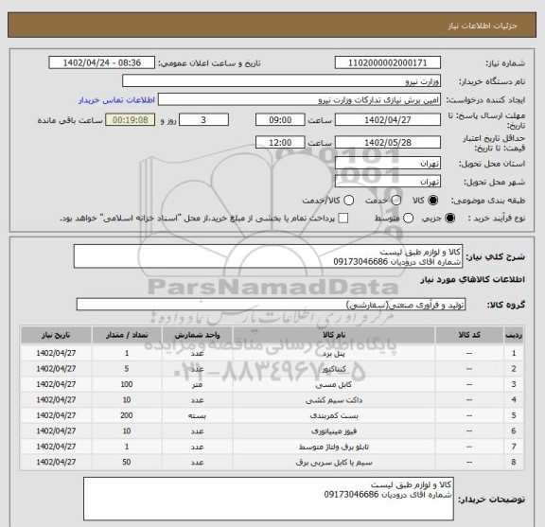Click the delivery province field تهران
Viewport: 545px width, 527px height.
[x=388, y=164]
